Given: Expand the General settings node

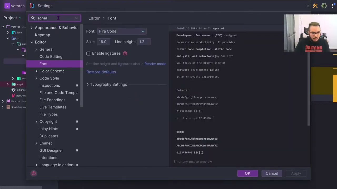Looking at the screenshot, I should click(36, 49).
